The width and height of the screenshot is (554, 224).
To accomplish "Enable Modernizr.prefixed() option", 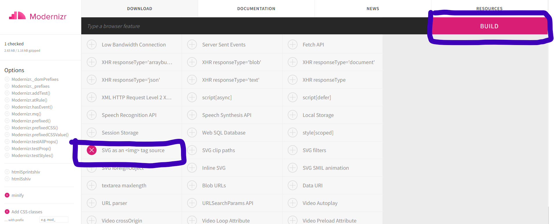I will tap(7, 121).
